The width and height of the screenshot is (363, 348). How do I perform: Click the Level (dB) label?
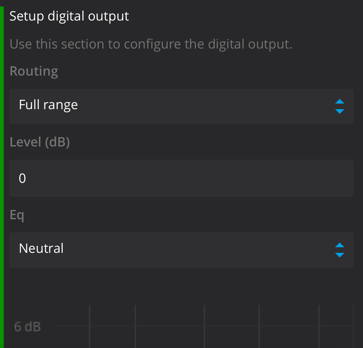pyautogui.click(x=40, y=142)
